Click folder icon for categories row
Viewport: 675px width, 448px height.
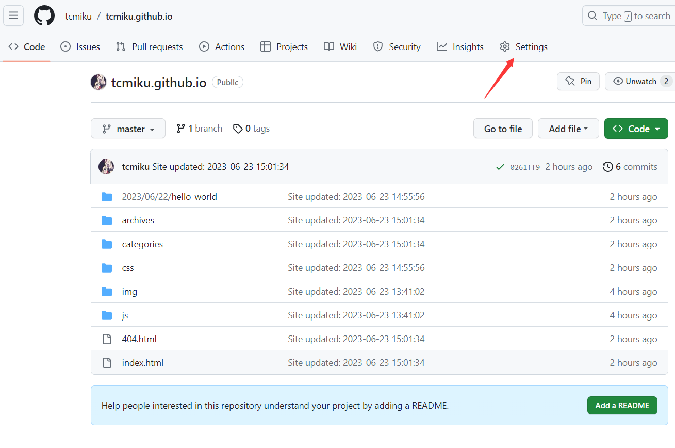[x=107, y=244]
